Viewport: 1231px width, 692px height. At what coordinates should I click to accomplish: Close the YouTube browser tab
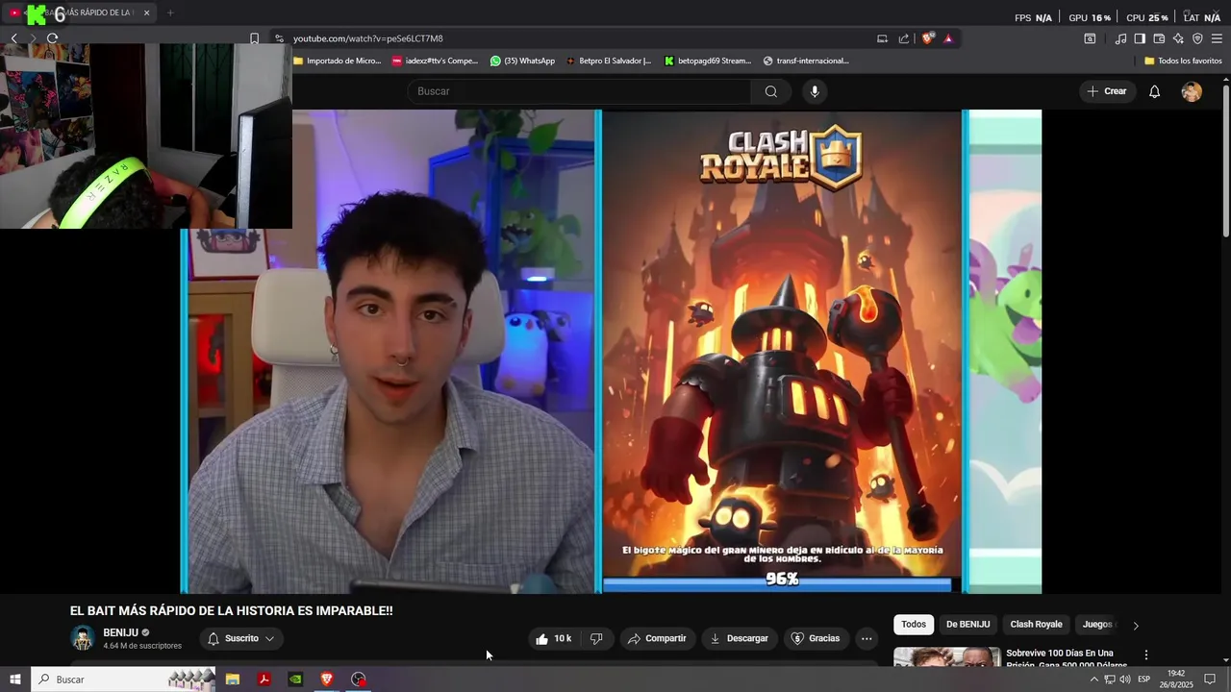point(146,12)
